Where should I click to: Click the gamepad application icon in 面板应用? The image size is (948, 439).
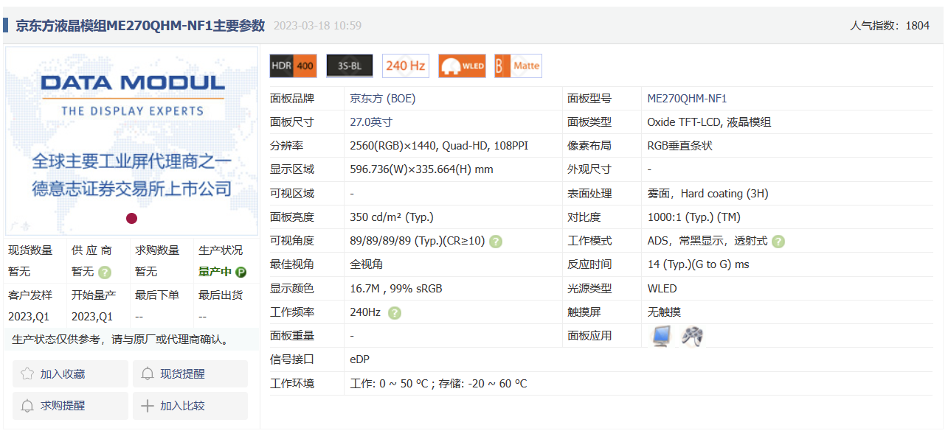691,336
